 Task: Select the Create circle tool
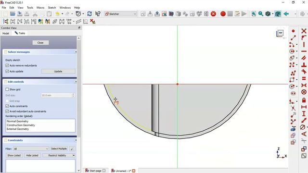coord(292,51)
